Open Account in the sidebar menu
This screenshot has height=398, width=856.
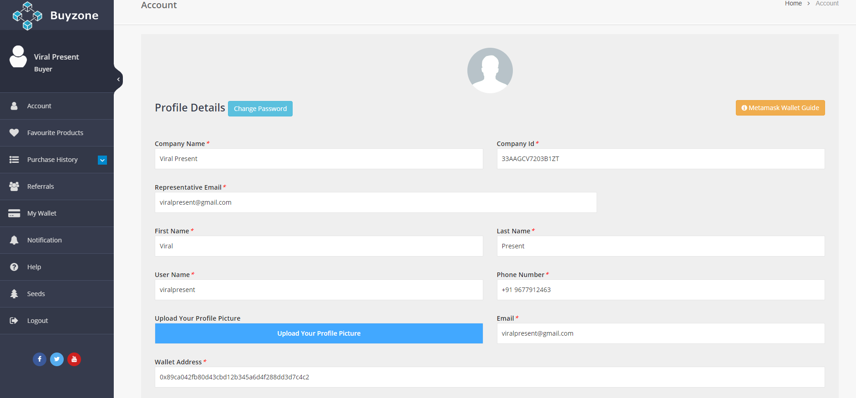coord(39,106)
